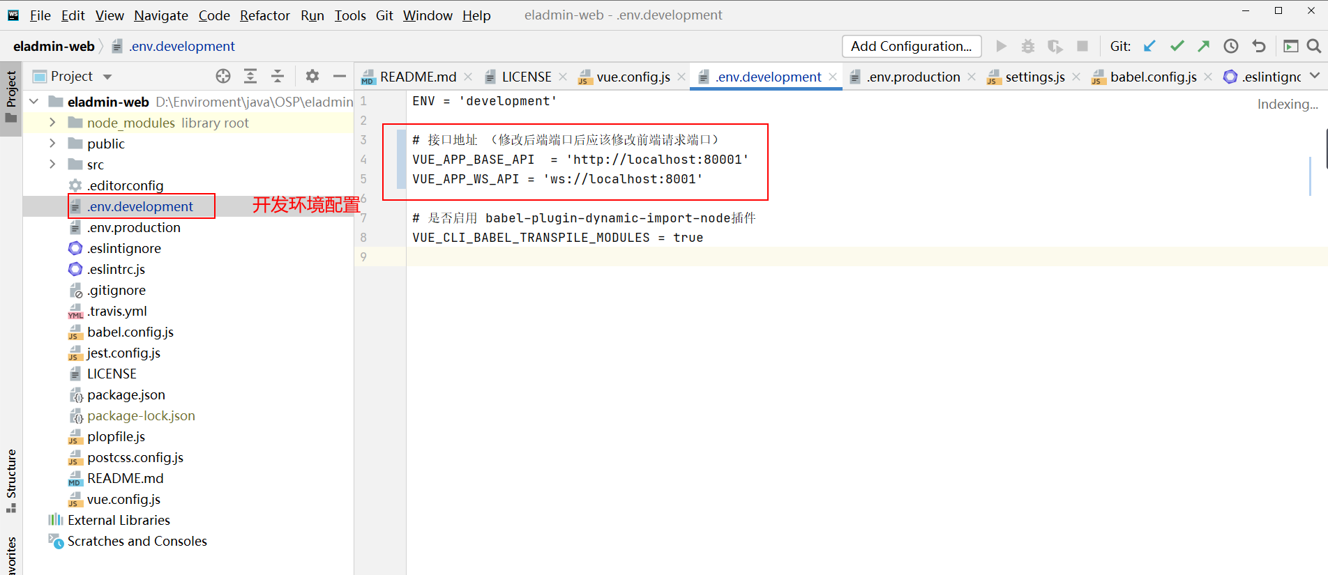Open Git history clock icon

(1231, 46)
